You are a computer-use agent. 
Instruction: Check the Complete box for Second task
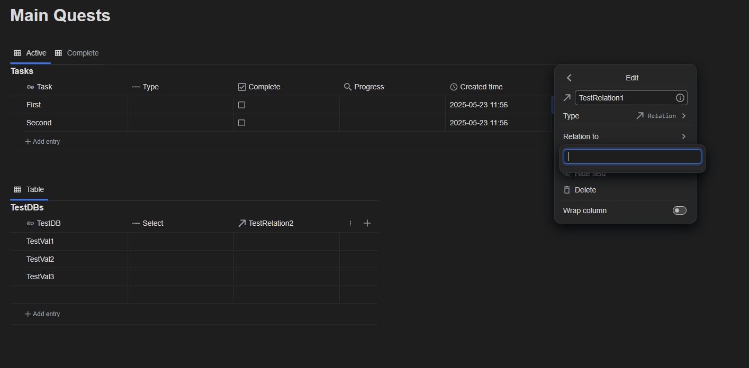241,123
